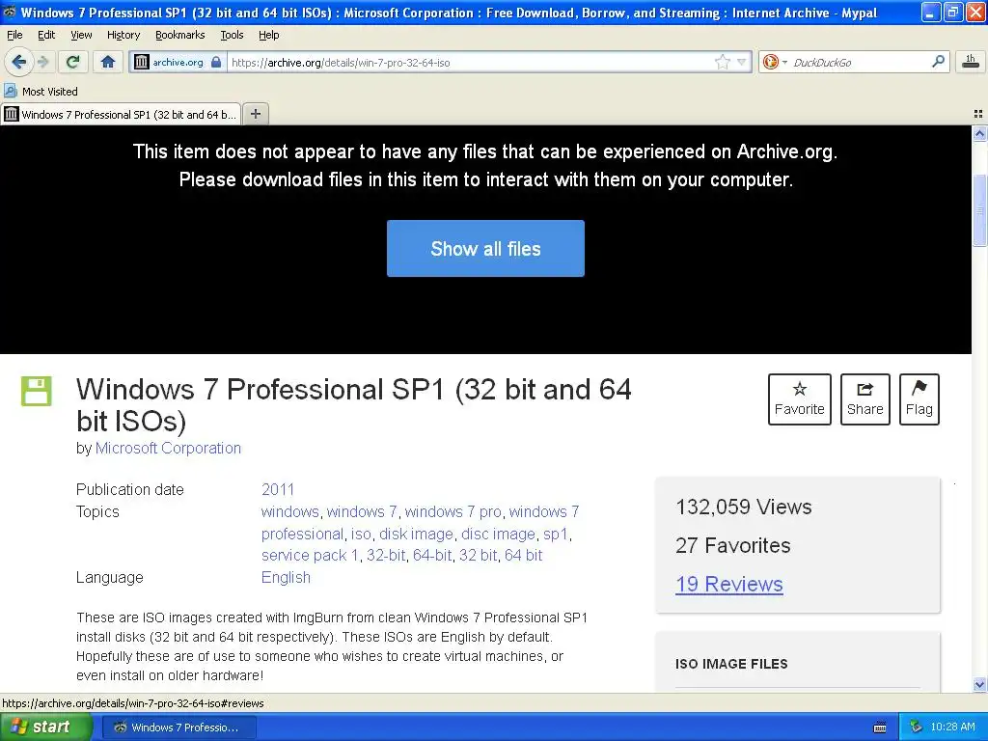Screen dimensions: 988x741
Task: Open the File menu
Action: [14, 35]
